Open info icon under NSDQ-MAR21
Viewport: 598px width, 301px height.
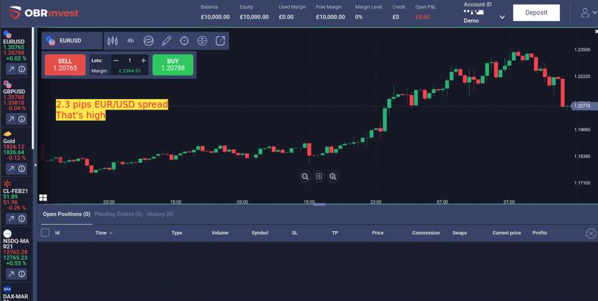coord(22,274)
